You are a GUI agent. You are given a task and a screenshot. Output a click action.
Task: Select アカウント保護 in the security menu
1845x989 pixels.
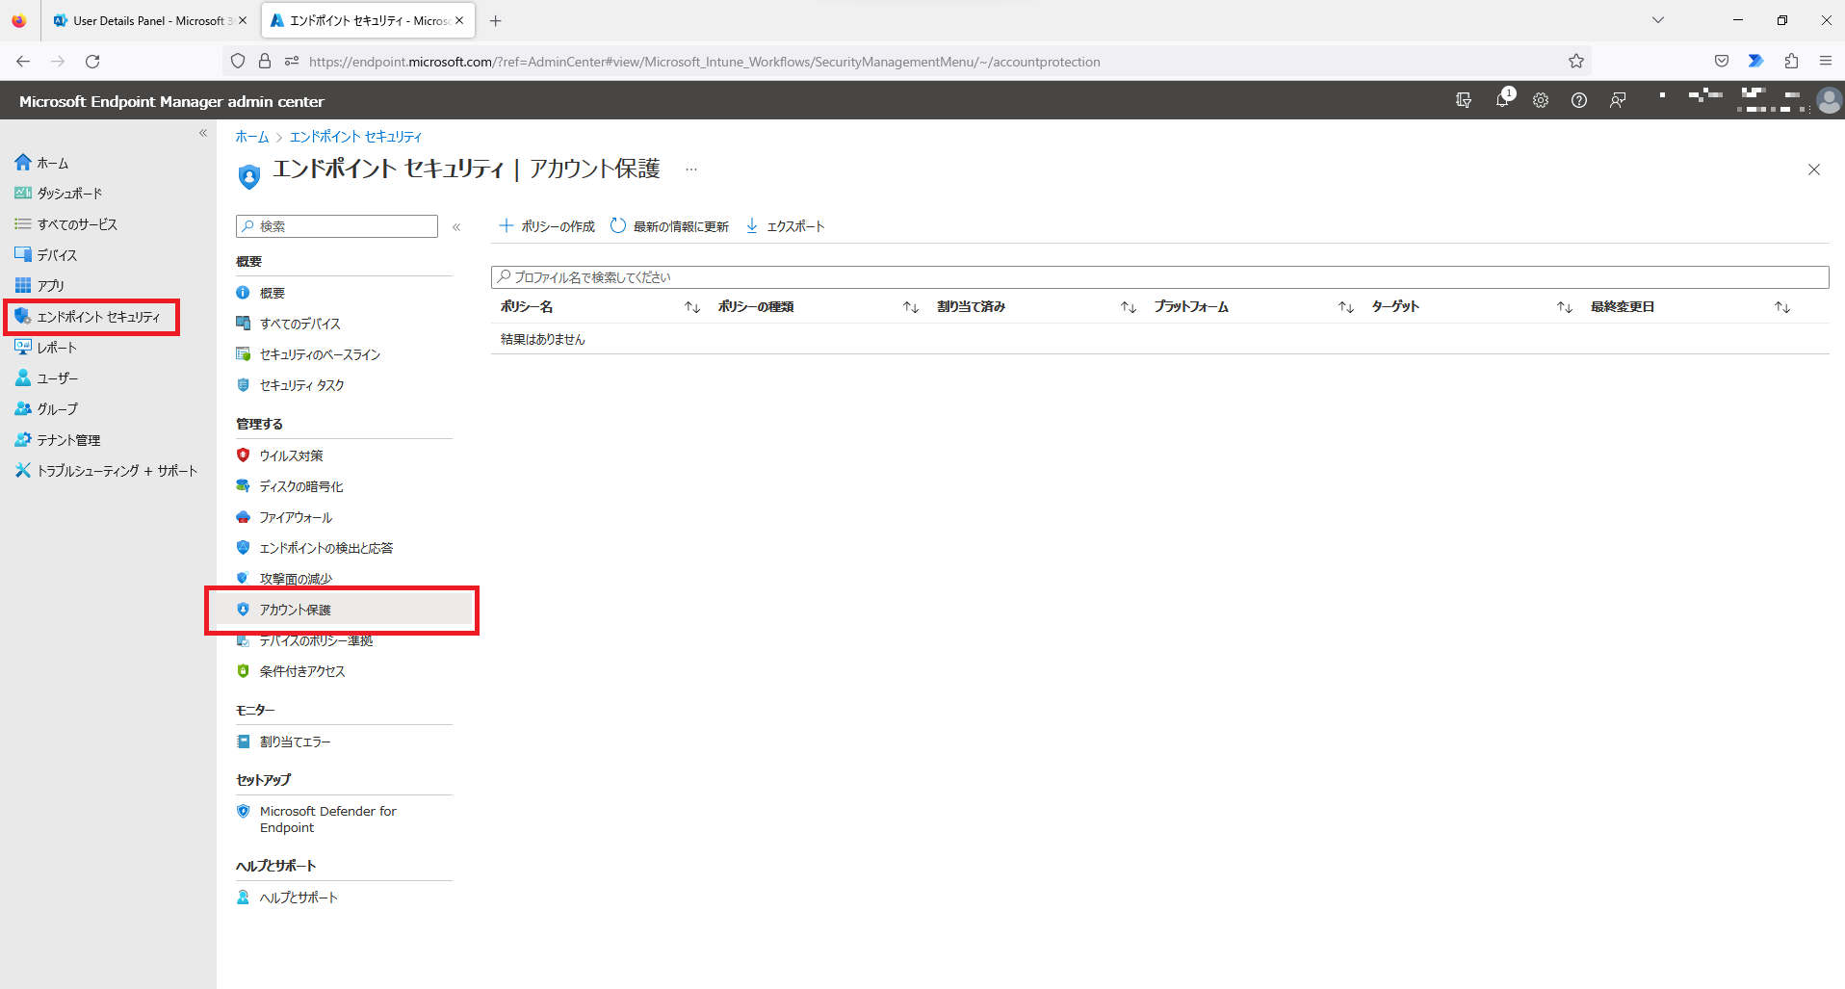pyautogui.click(x=344, y=610)
